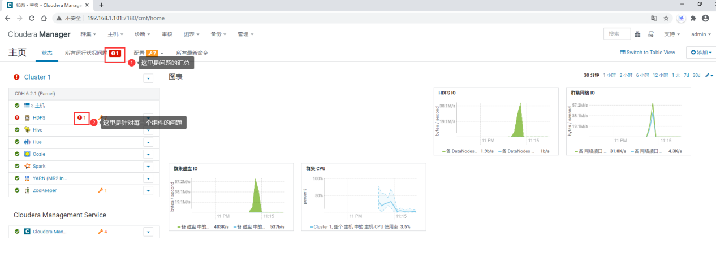The width and height of the screenshot is (716, 262).
Task: Open the 3 主机 hosts link
Action: tap(34, 106)
